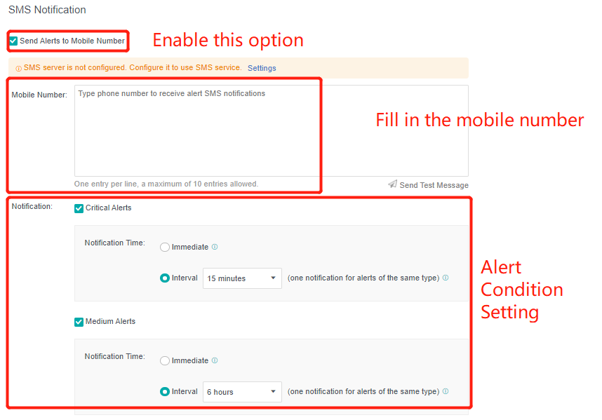Click the paper plane icon beside Send Test Message
This screenshot has width=602, height=420.
point(392,184)
